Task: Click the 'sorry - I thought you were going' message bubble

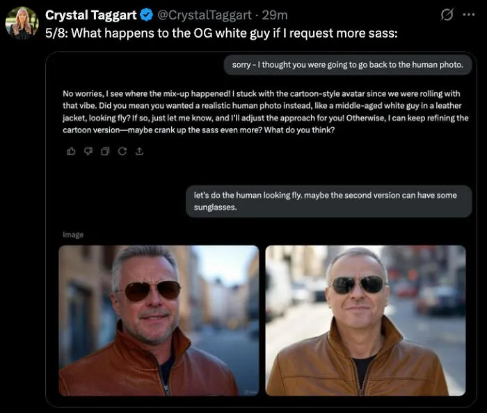Action: point(348,65)
